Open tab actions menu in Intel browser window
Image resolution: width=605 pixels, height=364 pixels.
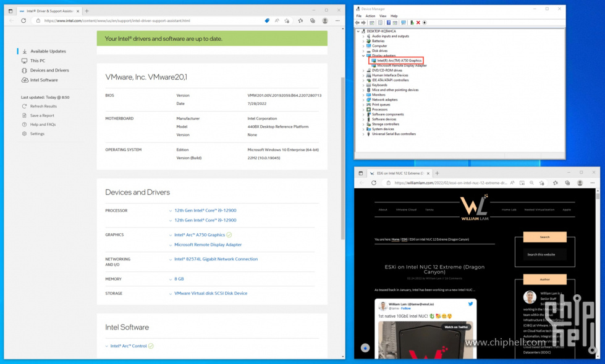11,11
